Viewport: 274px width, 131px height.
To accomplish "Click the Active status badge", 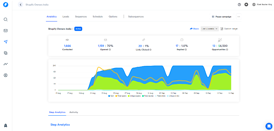I will click(78, 29).
